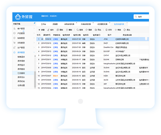Click the 查询 magnifier icon in toolbar
Viewport: 161px width, 135px height.
point(77,30)
